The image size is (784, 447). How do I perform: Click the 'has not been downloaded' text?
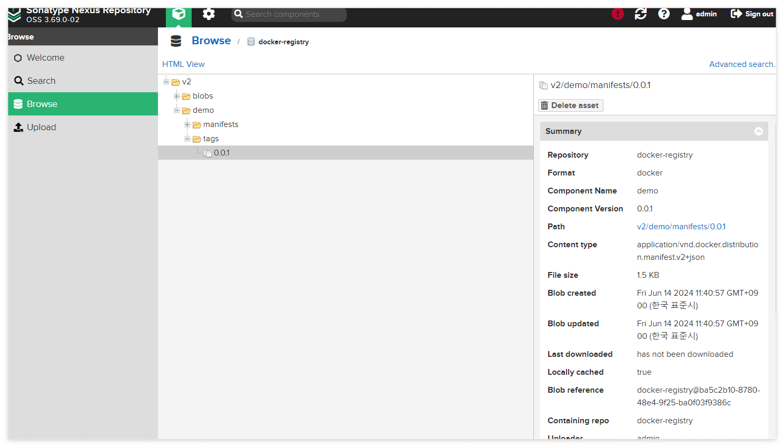(x=685, y=354)
